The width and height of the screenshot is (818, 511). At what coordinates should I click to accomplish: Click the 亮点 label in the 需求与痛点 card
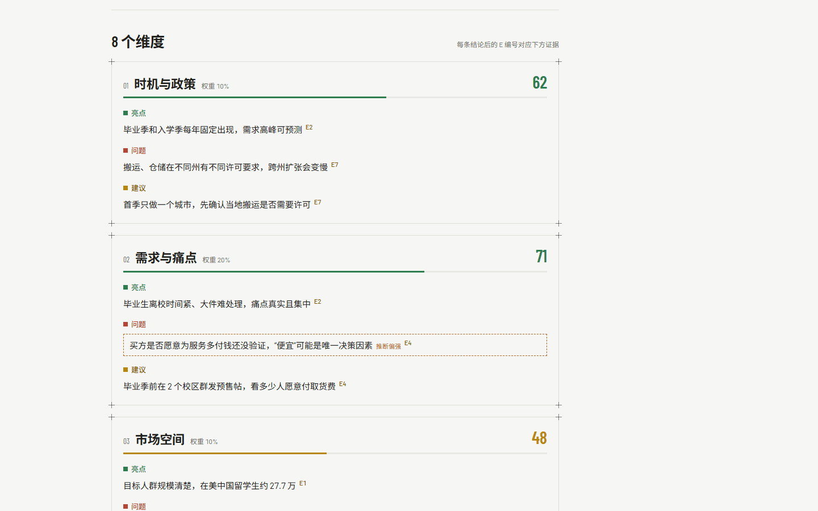(135, 287)
